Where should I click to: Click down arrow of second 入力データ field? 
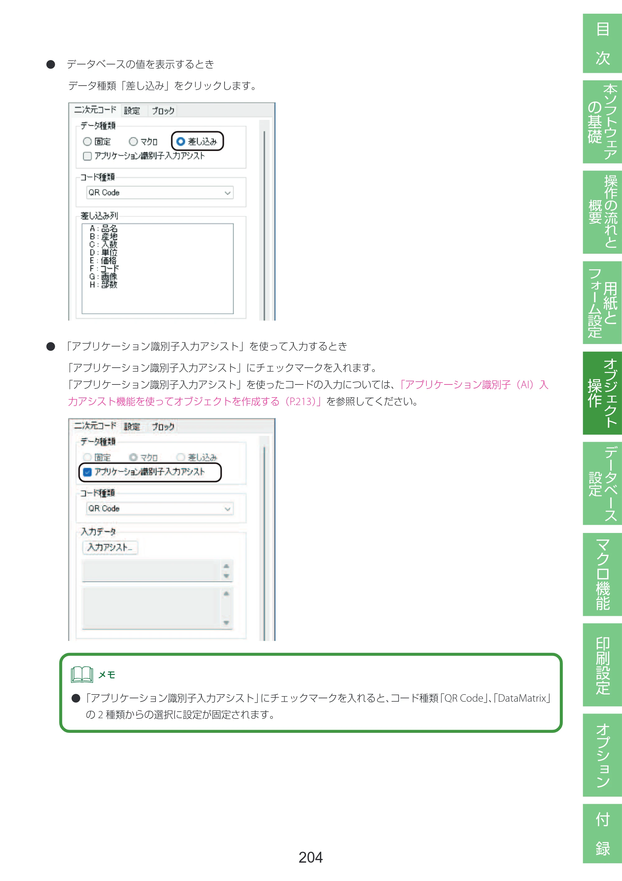click(x=226, y=623)
